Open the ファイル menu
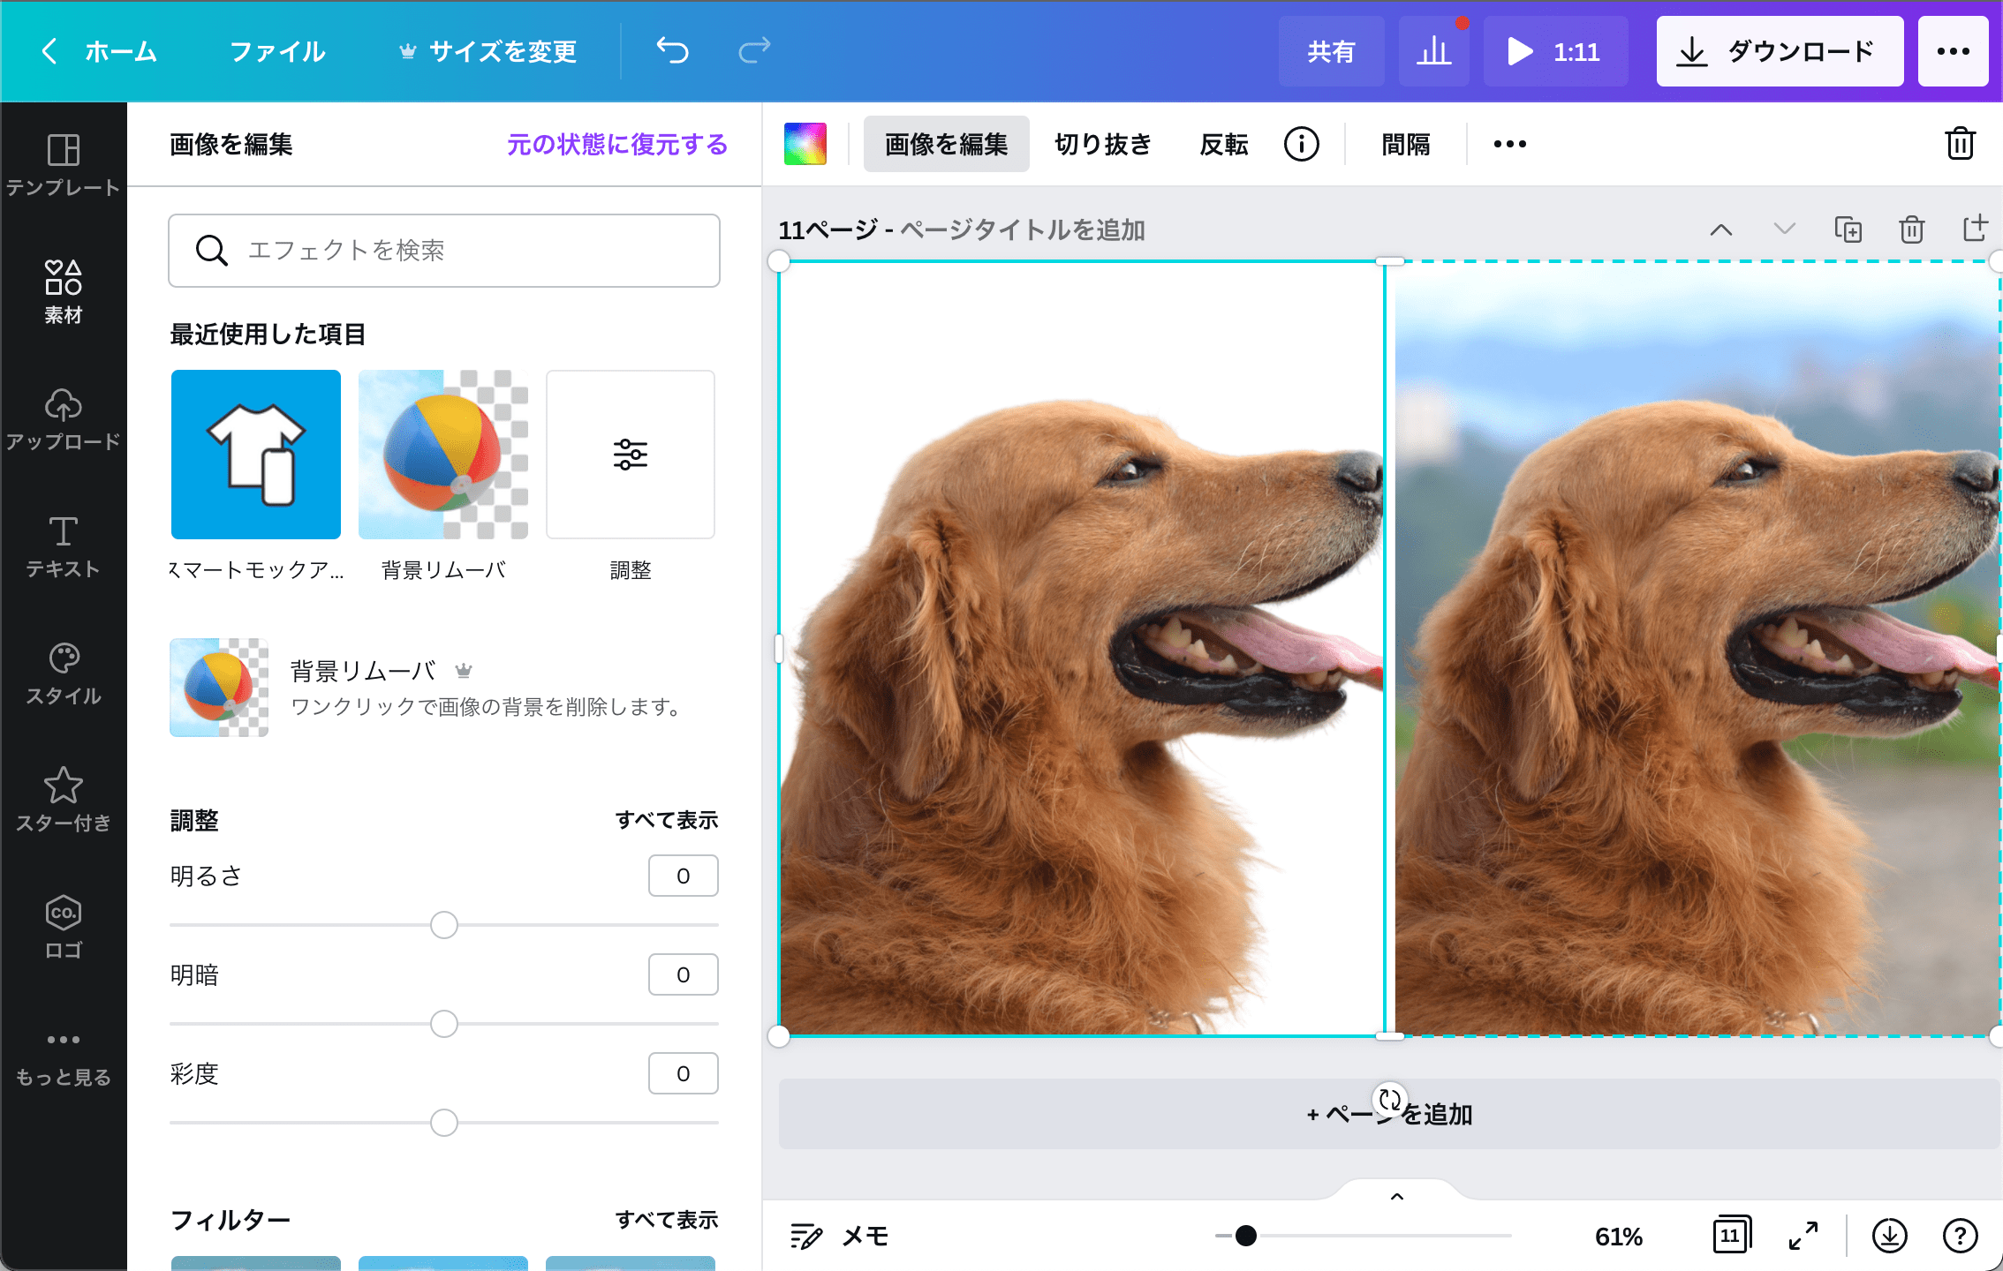2003x1271 pixels. [276, 50]
